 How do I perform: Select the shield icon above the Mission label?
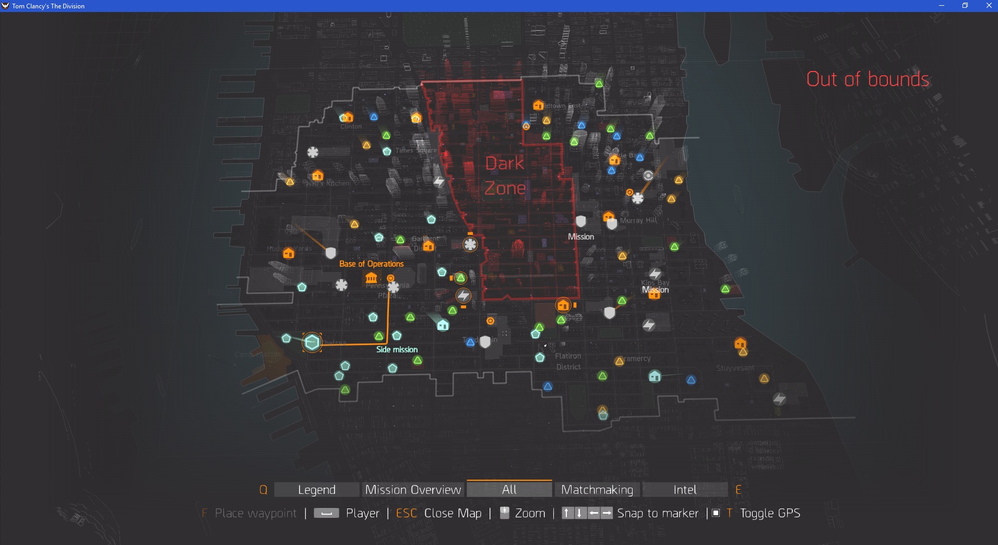[581, 221]
